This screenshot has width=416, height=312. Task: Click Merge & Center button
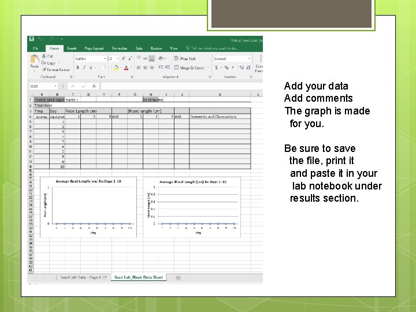(x=189, y=68)
